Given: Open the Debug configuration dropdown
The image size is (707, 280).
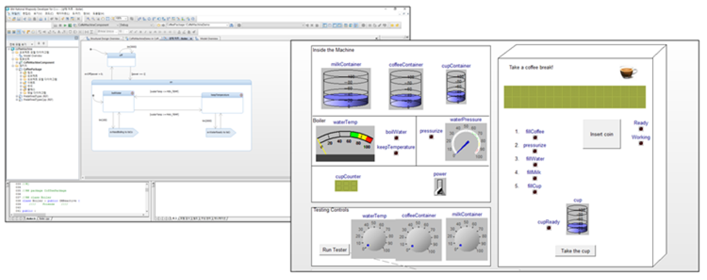Looking at the screenshot, I should point(150,25).
